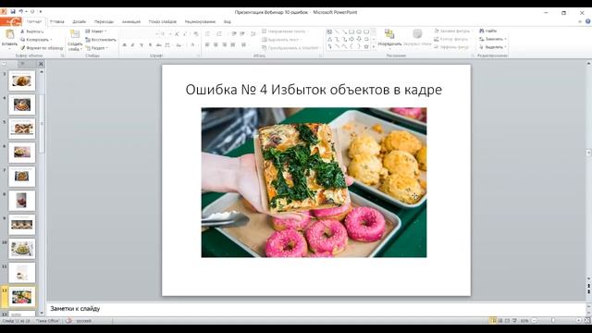Click Вырезать cut button
Viewport: 592px width, 333px height.
pos(31,31)
